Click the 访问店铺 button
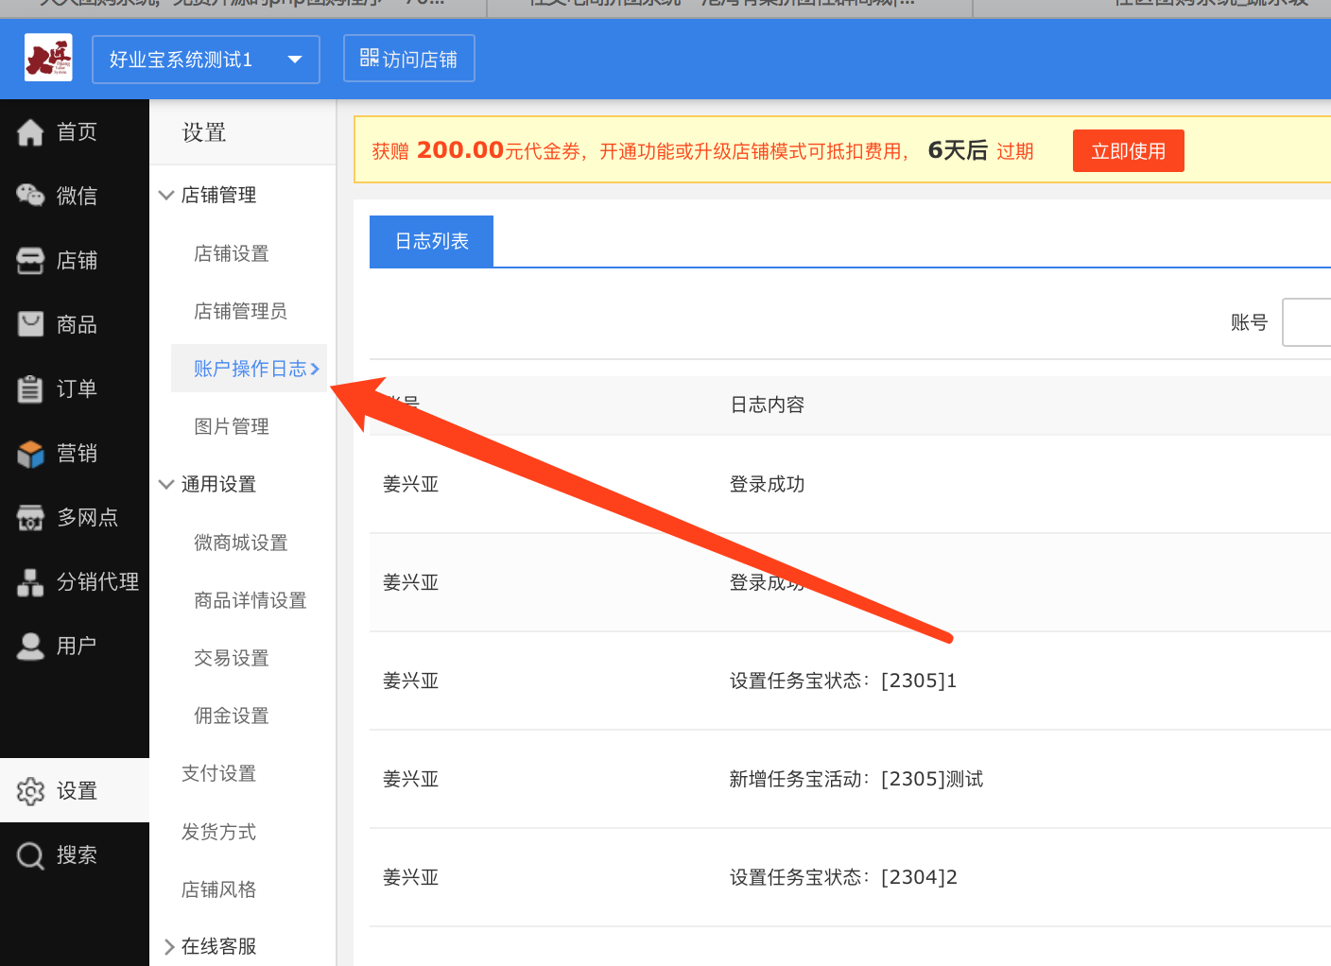The width and height of the screenshot is (1331, 966). pos(409,59)
